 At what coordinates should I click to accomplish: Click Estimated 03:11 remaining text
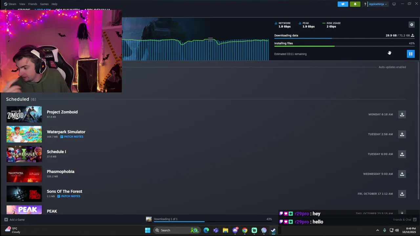(x=290, y=54)
